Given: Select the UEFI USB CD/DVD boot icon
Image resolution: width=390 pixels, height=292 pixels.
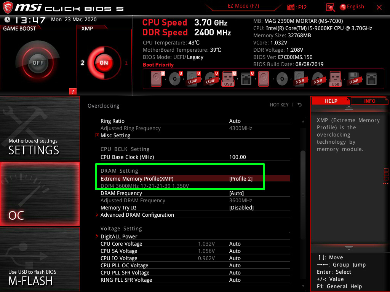Looking at the screenshot, I should click(211, 79).
